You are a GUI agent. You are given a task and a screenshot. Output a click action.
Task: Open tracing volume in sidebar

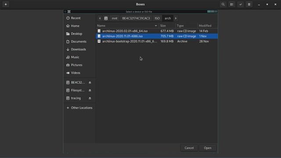point(76,98)
